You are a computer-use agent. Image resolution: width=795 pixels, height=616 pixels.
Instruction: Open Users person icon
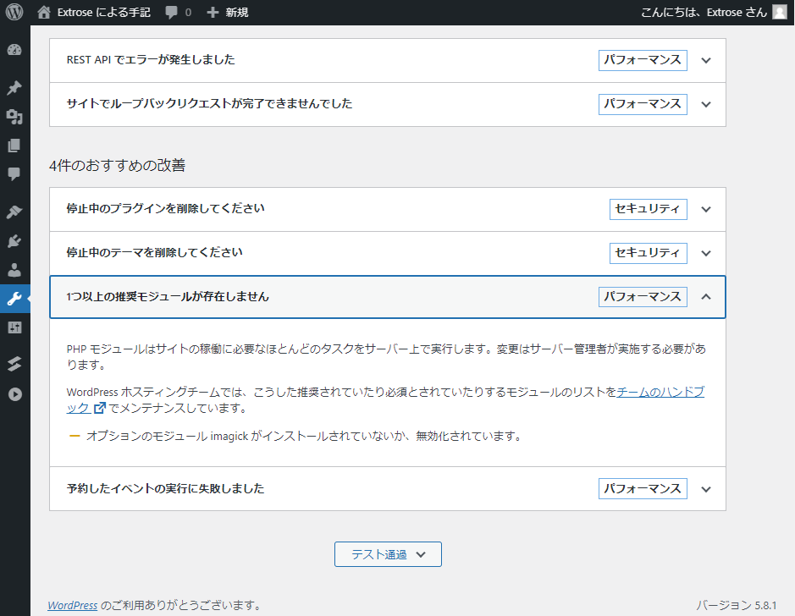14,270
